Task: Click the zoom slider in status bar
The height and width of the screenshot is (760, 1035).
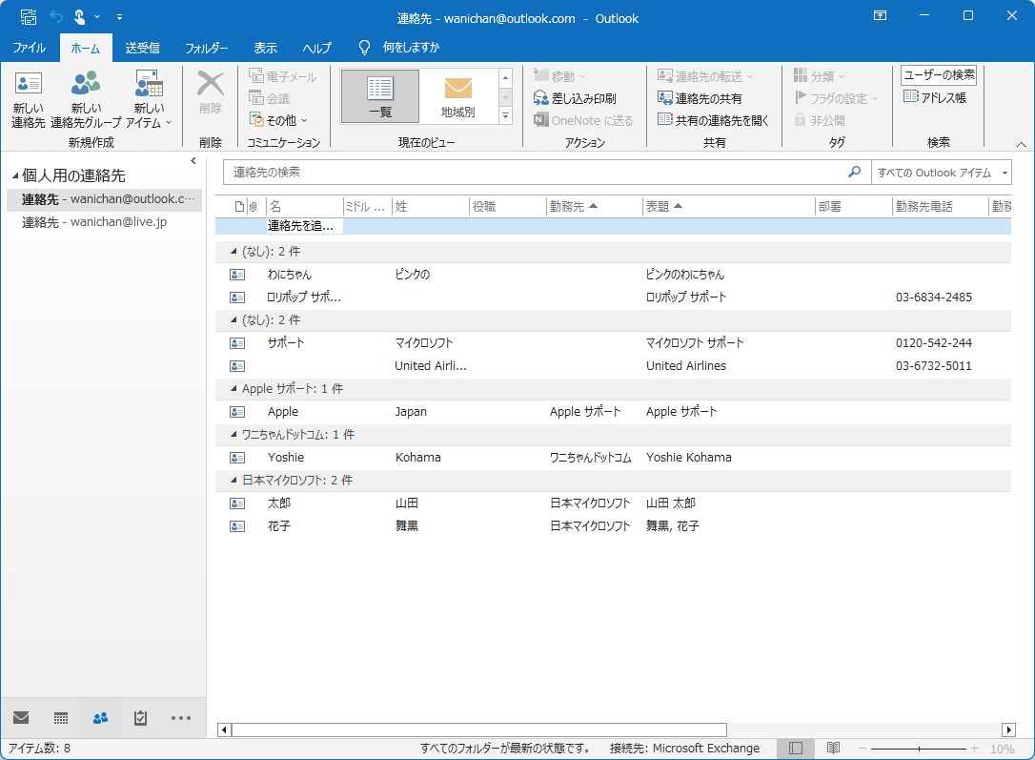Action: [x=920, y=749]
